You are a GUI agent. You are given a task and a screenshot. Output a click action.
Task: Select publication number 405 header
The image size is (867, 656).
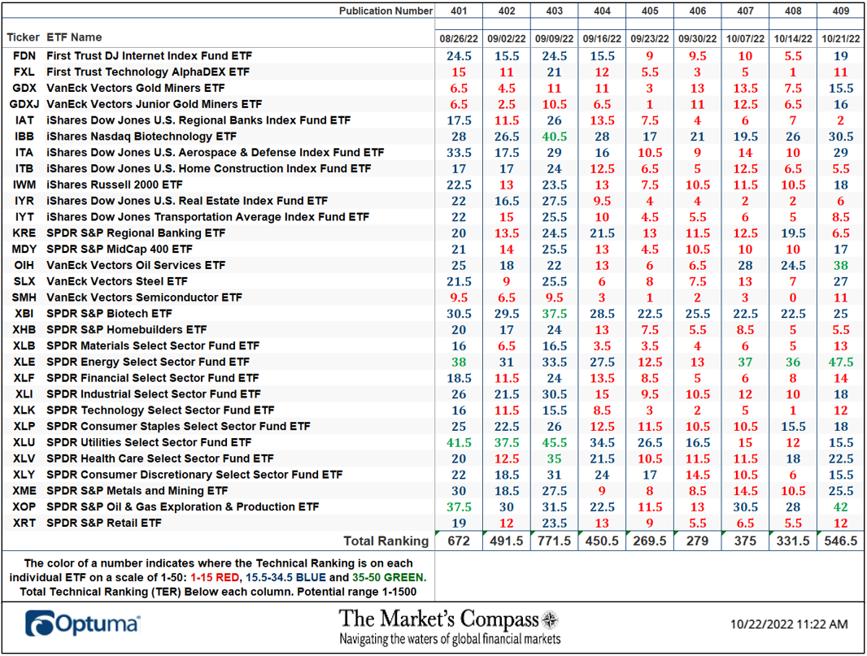(x=650, y=11)
